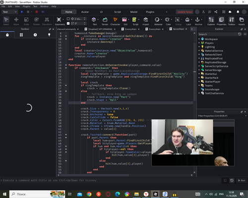Open the File menu

(3, 6)
